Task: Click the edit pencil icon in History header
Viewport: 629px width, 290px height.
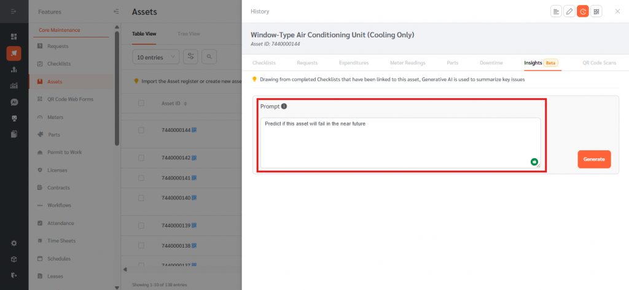Action: [569, 12]
